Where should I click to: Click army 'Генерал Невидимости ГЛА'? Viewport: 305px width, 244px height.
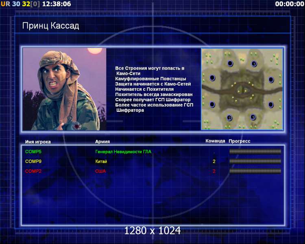[x=123, y=152]
